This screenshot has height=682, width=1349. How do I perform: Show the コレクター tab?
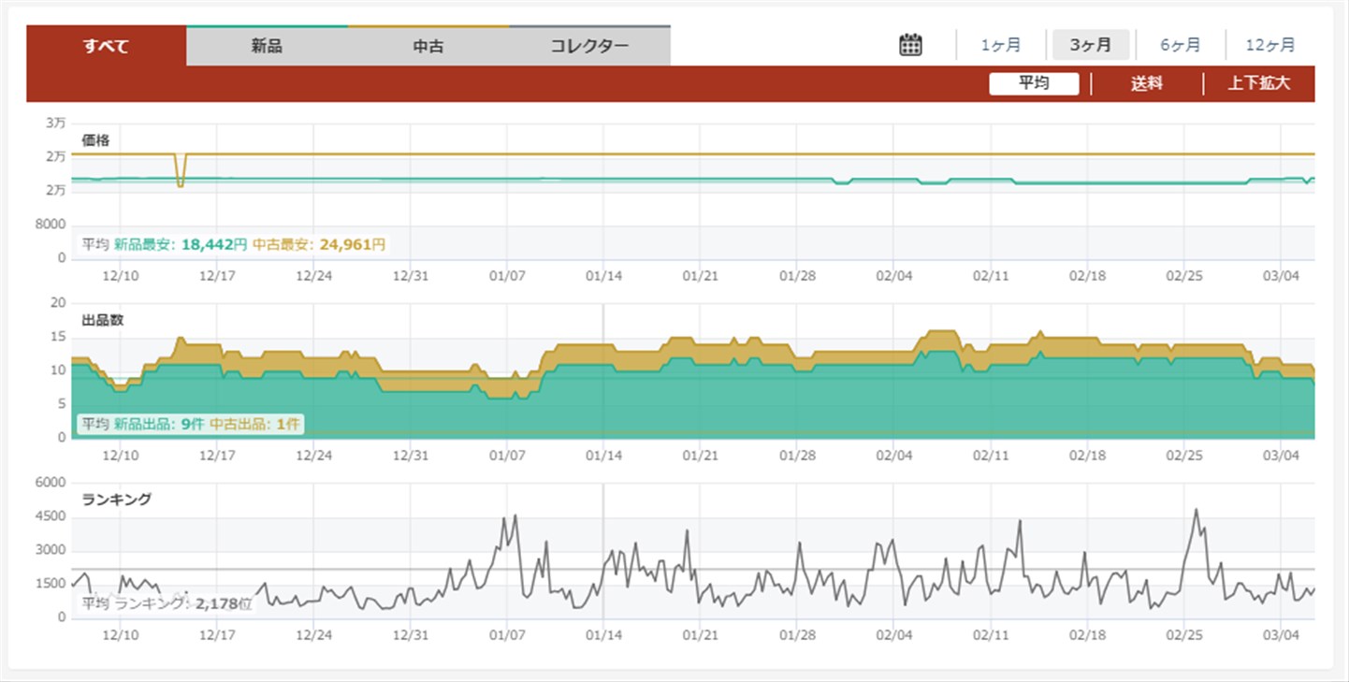tap(589, 46)
